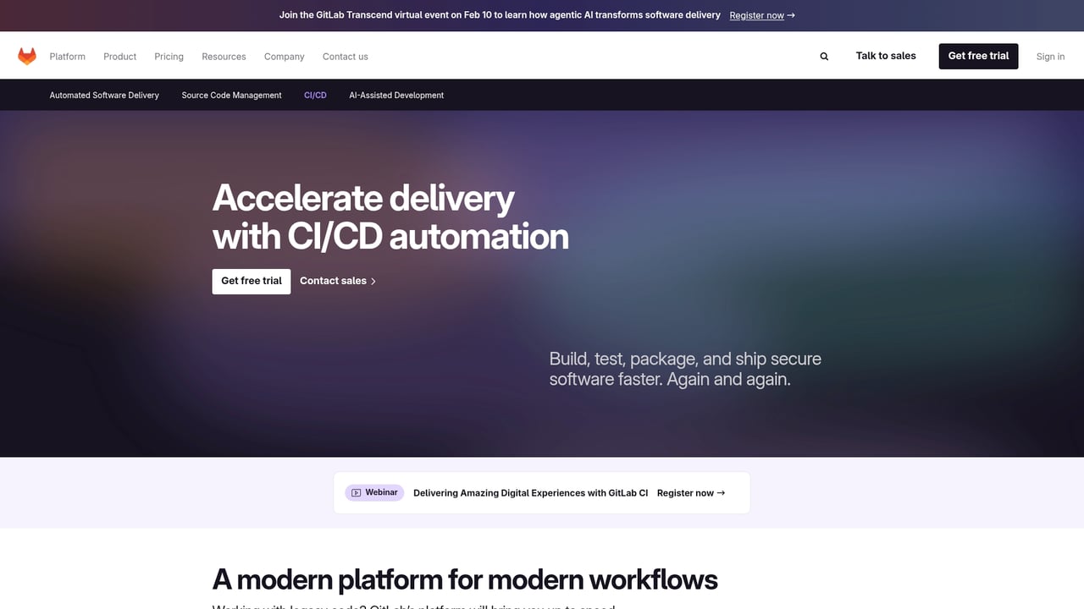Viewport: 1084px width, 609px height.
Task: Click the chevron next to Contact sales
Action: (373, 281)
